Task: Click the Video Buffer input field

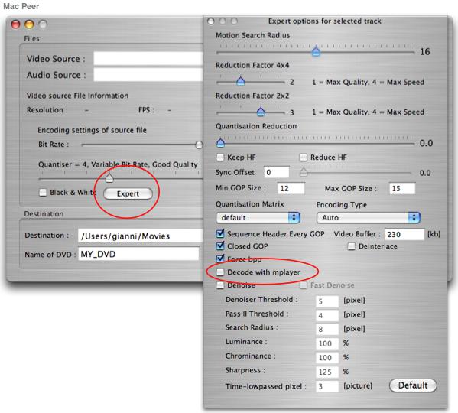Action: (404, 234)
